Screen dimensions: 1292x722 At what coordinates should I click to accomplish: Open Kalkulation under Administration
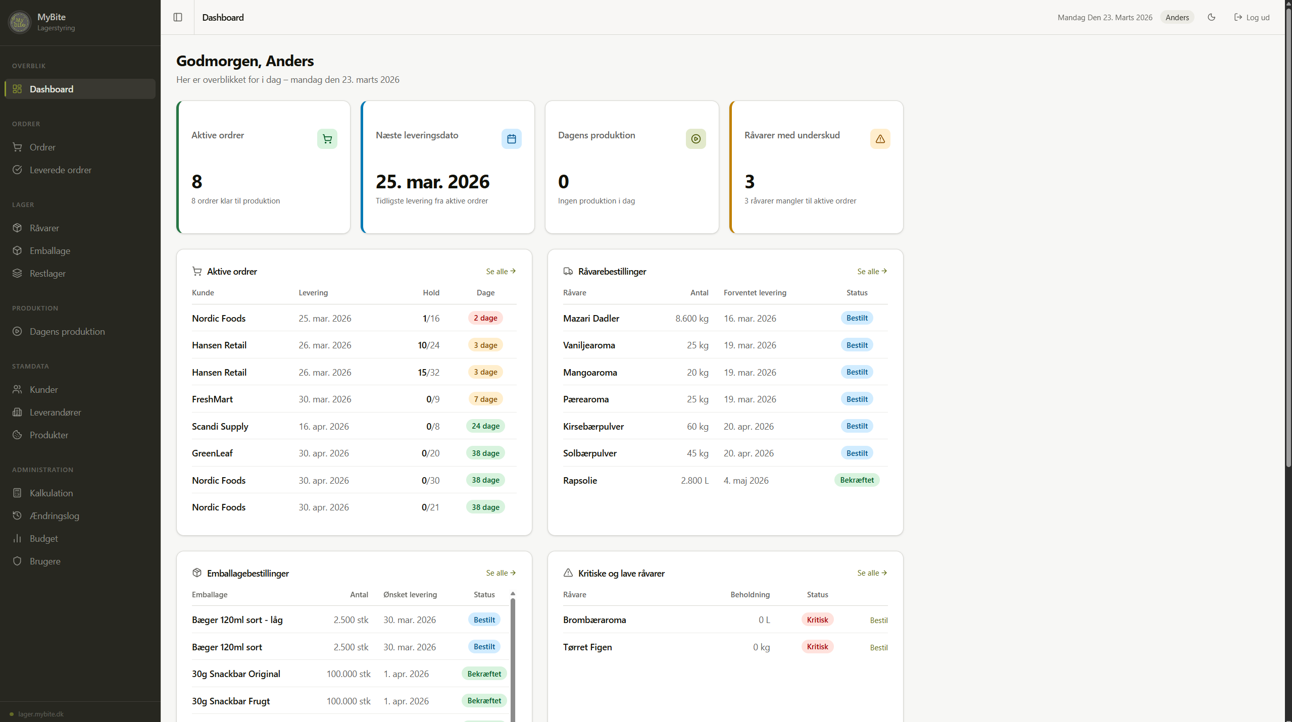pyautogui.click(x=52, y=493)
